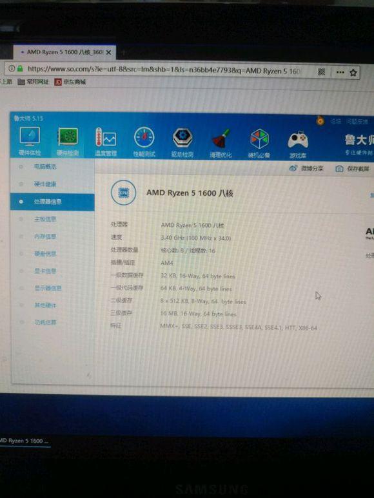Click the MMX+, SSE features list
Image resolution: width=374 pixels, height=498 pixels.
pos(239,327)
